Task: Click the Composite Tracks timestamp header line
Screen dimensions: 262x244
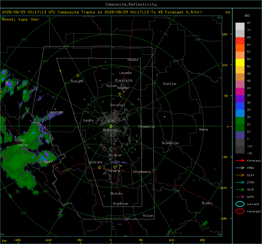Action: [x=102, y=12]
